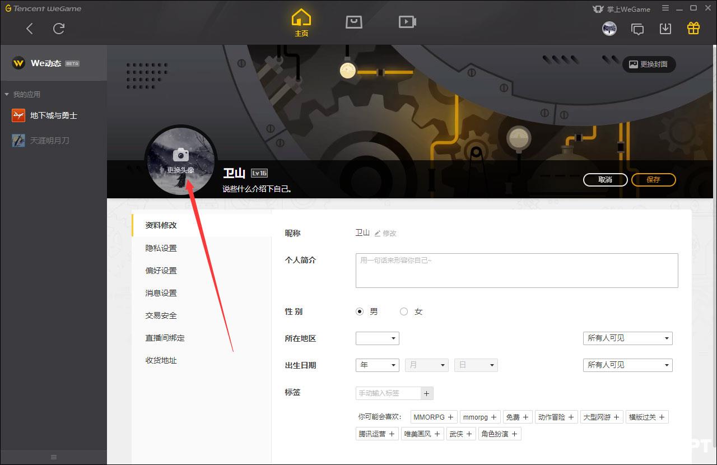This screenshot has width=717, height=465.
Task: Go back with the left arrow
Action: [30, 29]
